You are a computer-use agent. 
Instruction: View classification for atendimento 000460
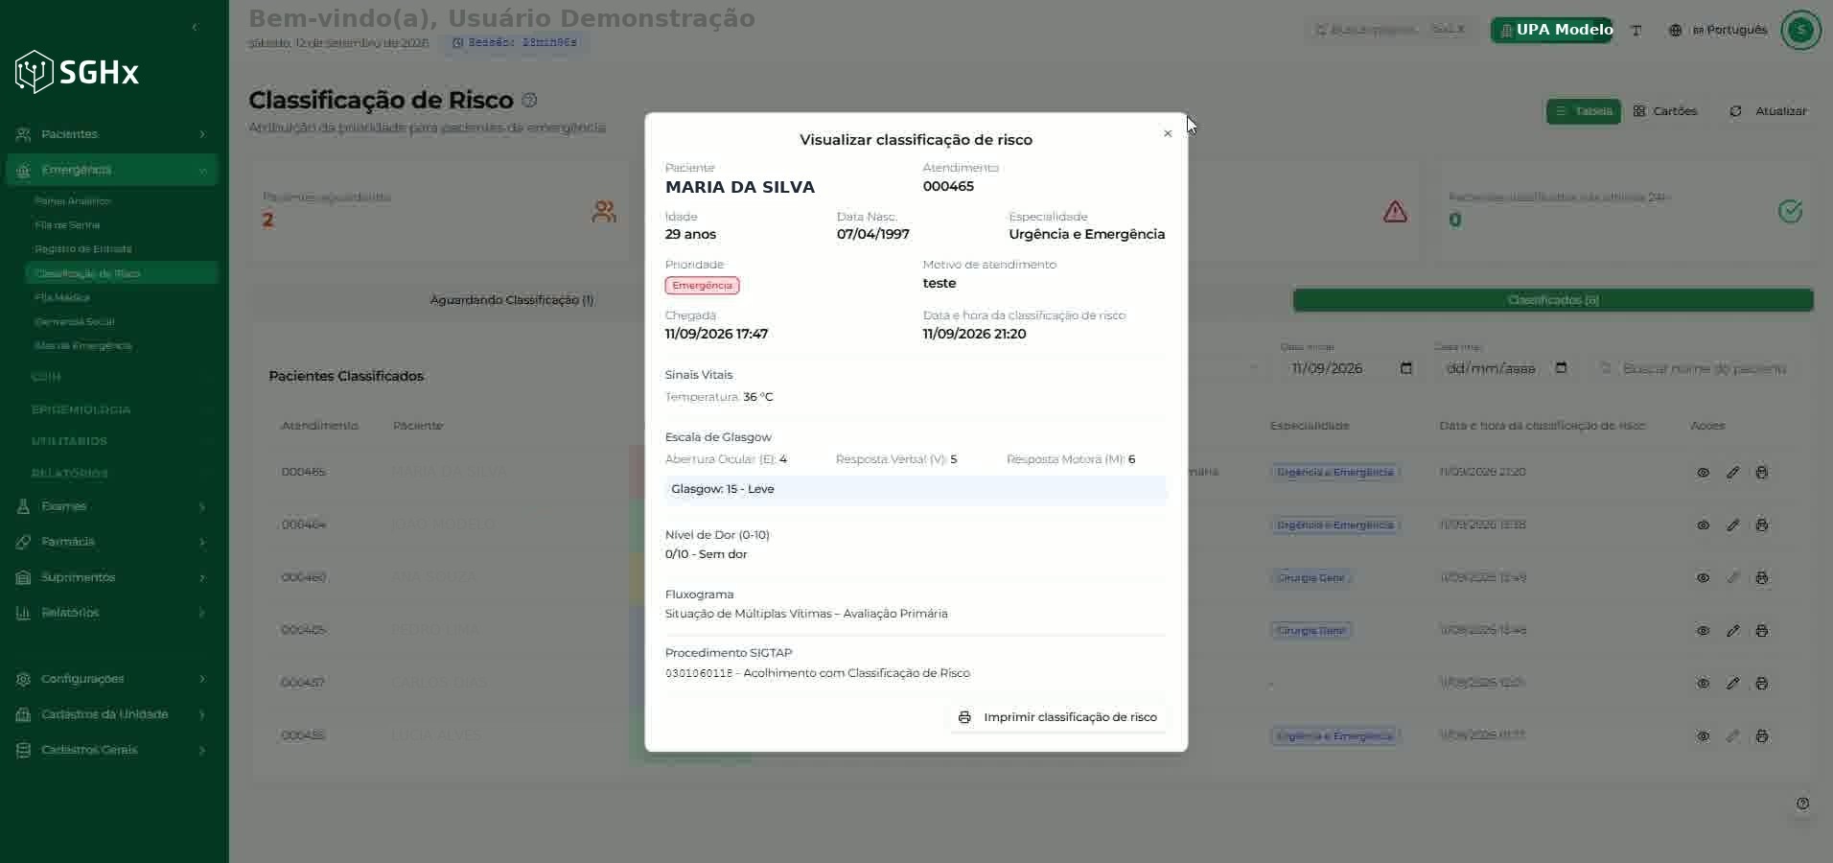tap(1703, 578)
